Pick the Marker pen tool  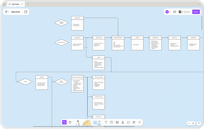78,123
